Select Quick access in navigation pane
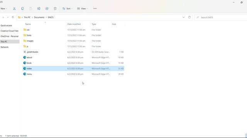The width and height of the screenshot is (247, 138). pos(6,26)
